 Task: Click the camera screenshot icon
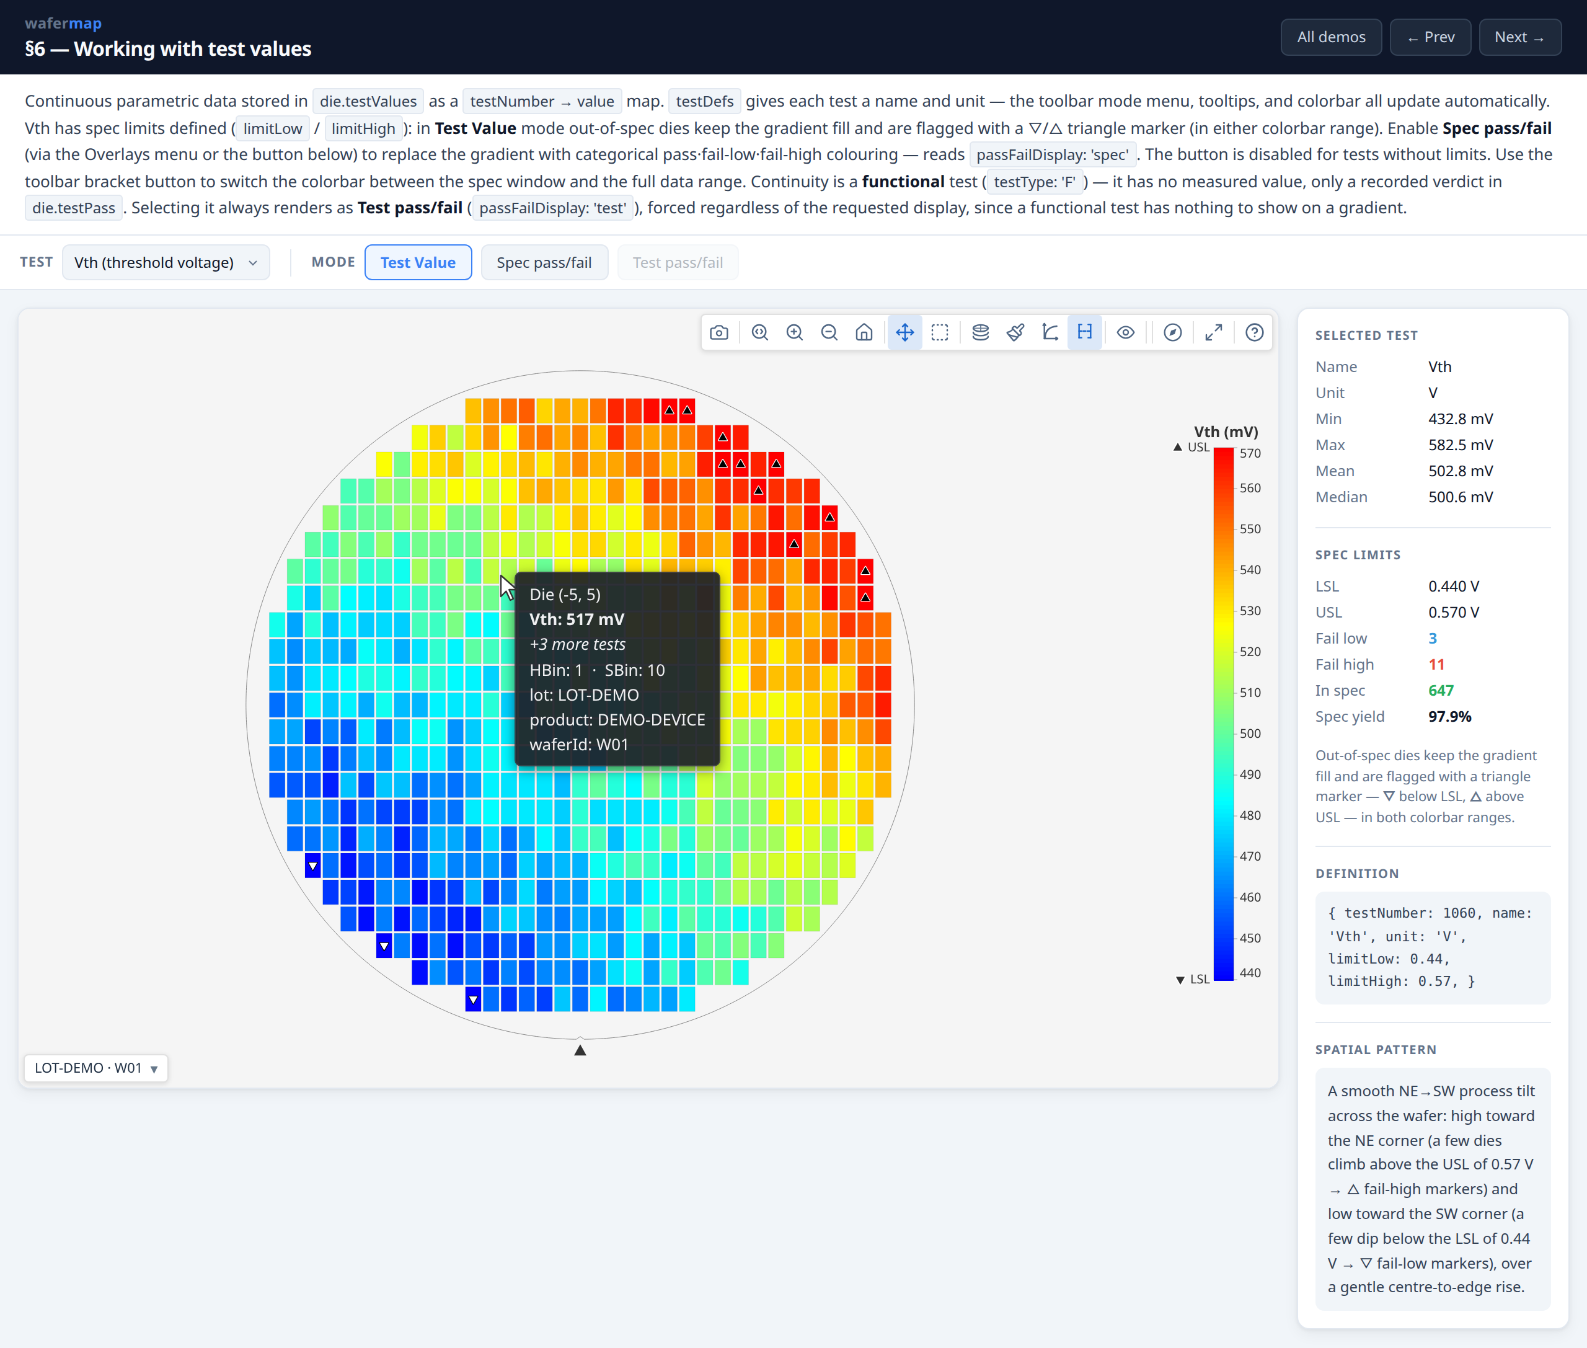719,332
